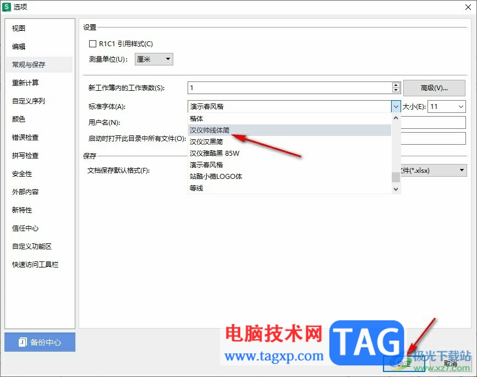Open 快速访问工具栏 settings

coord(35,264)
